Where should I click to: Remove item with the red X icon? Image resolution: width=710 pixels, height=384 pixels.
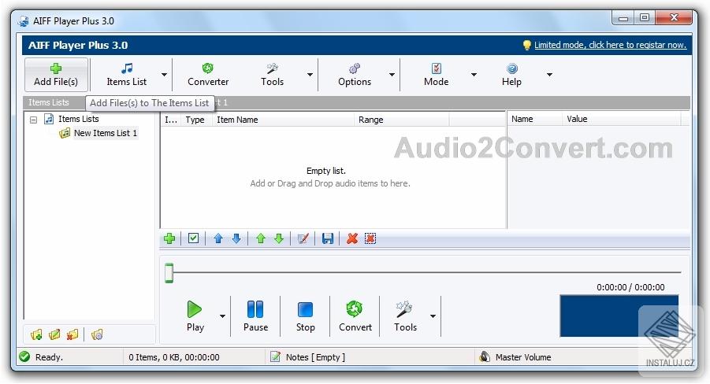click(352, 238)
